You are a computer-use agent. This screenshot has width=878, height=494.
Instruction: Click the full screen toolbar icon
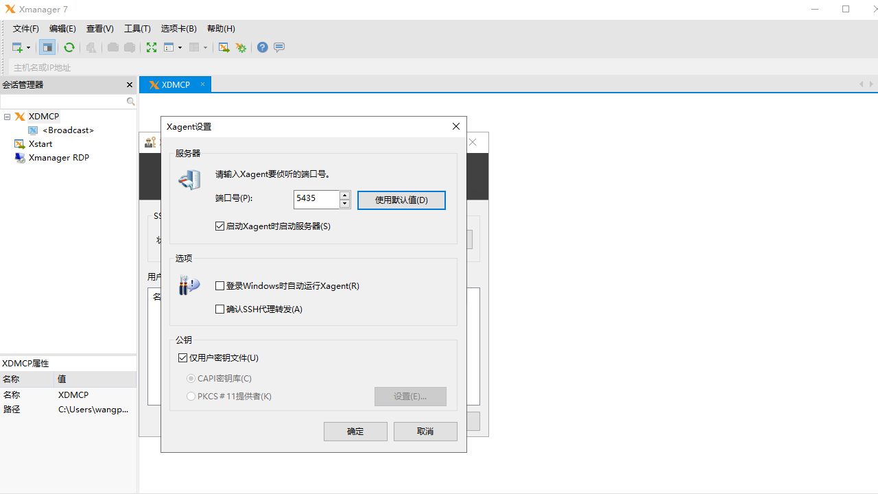[x=152, y=47]
